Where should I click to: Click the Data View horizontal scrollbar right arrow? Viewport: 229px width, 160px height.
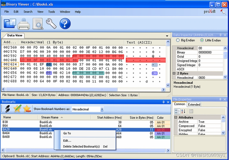pos(163,90)
